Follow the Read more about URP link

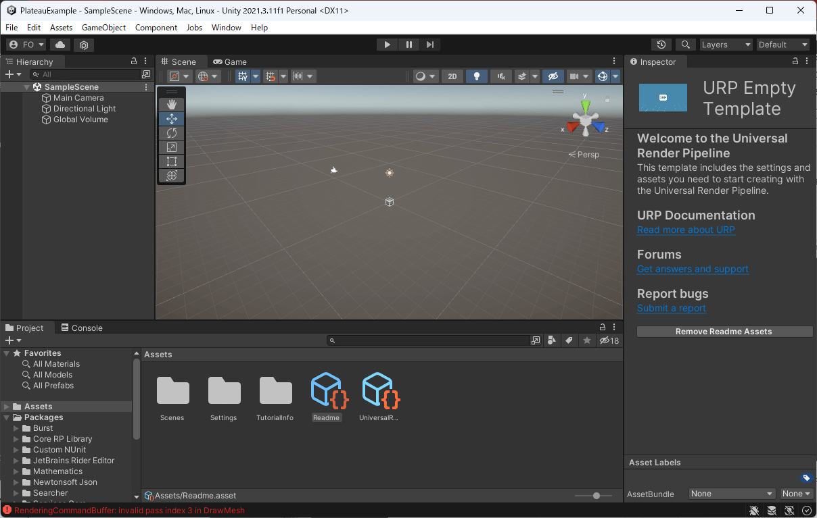[x=686, y=230]
